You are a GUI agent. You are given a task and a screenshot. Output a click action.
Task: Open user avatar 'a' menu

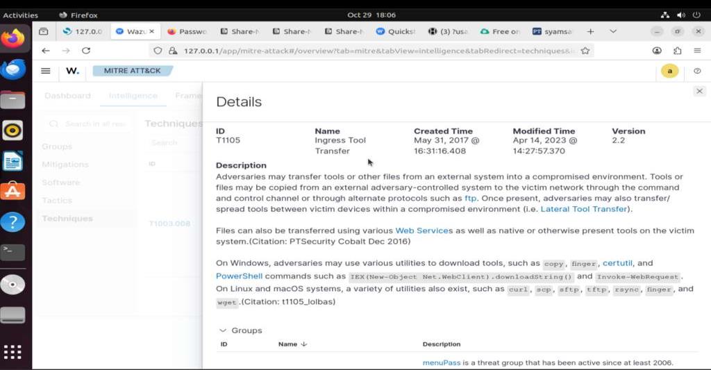(x=669, y=71)
